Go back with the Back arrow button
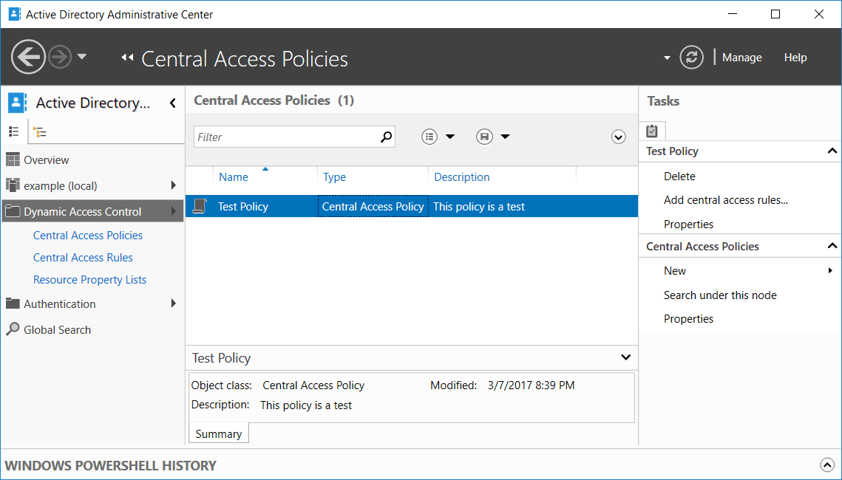 point(28,57)
